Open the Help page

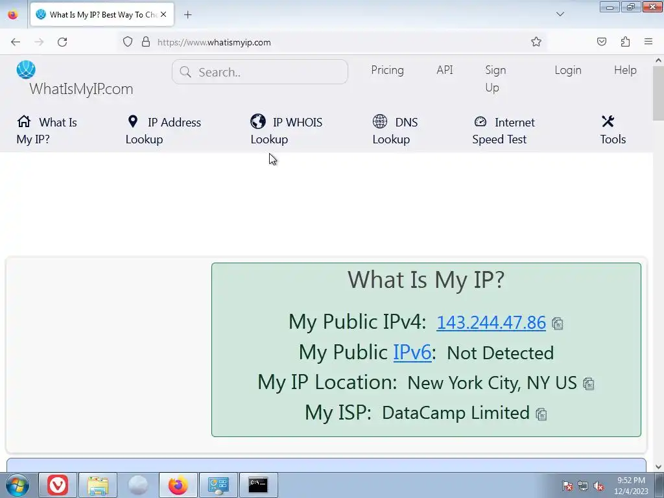pos(625,70)
